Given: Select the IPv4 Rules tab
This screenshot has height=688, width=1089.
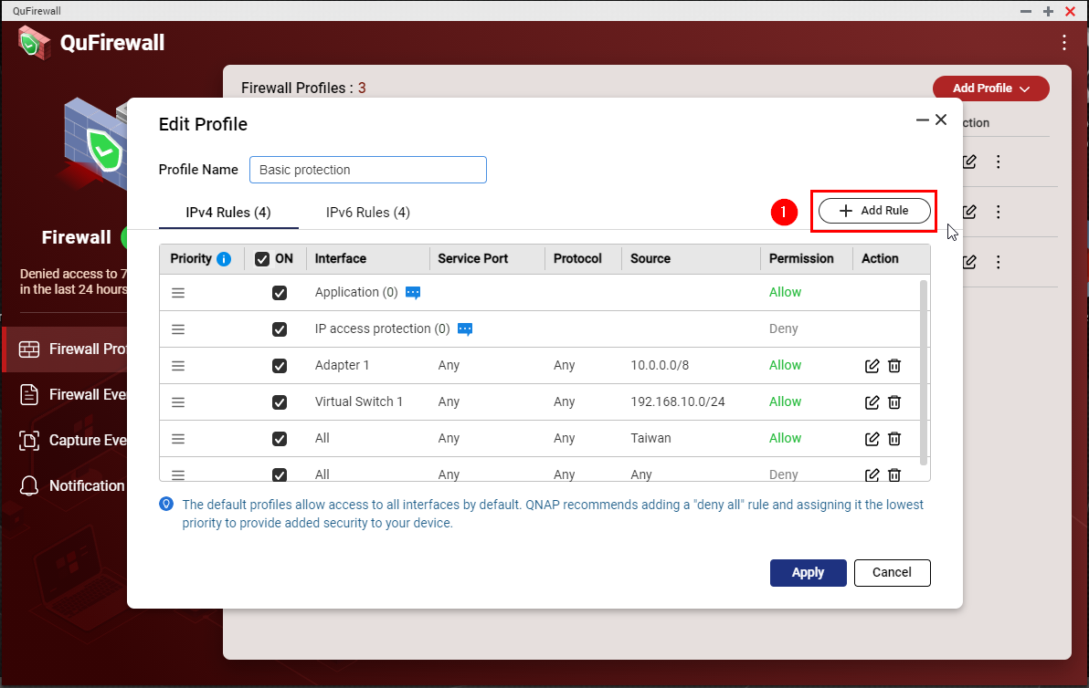Looking at the screenshot, I should [x=228, y=213].
